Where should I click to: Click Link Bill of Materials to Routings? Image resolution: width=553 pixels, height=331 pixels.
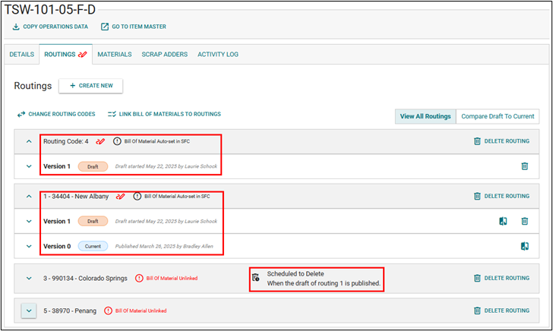[164, 114]
